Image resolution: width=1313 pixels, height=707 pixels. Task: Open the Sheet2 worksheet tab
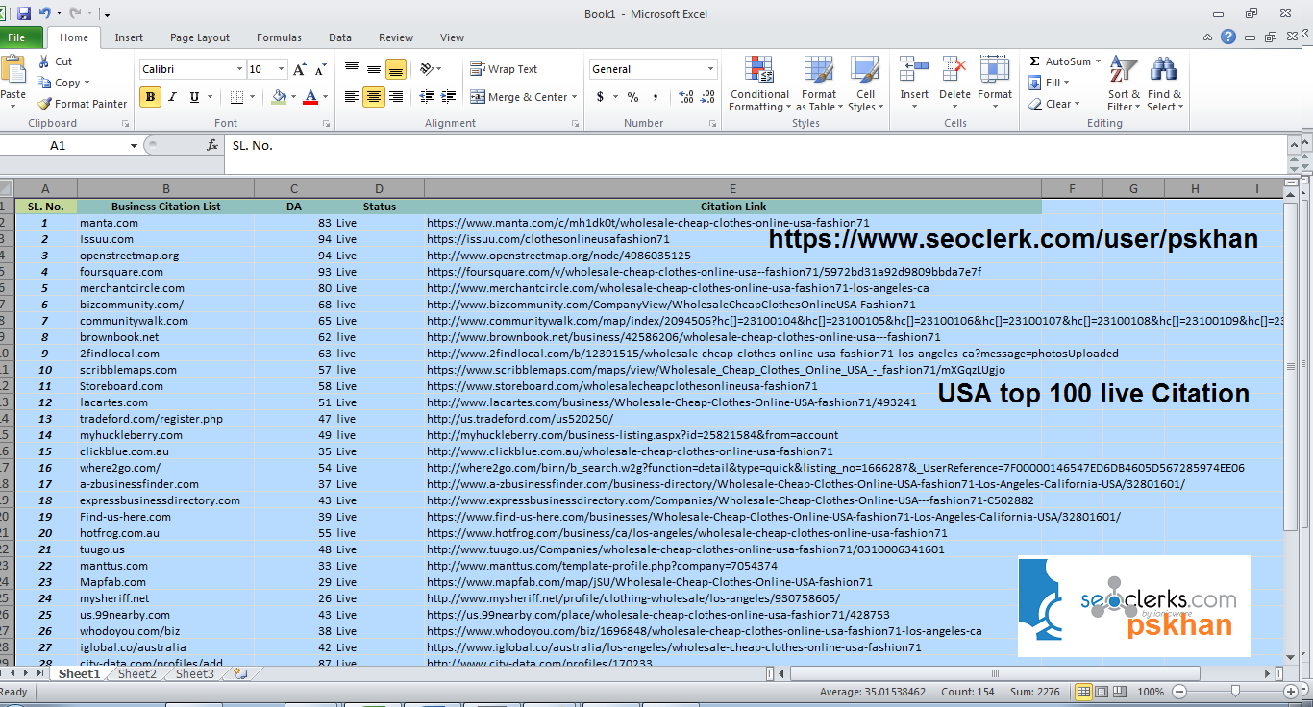coord(136,674)
